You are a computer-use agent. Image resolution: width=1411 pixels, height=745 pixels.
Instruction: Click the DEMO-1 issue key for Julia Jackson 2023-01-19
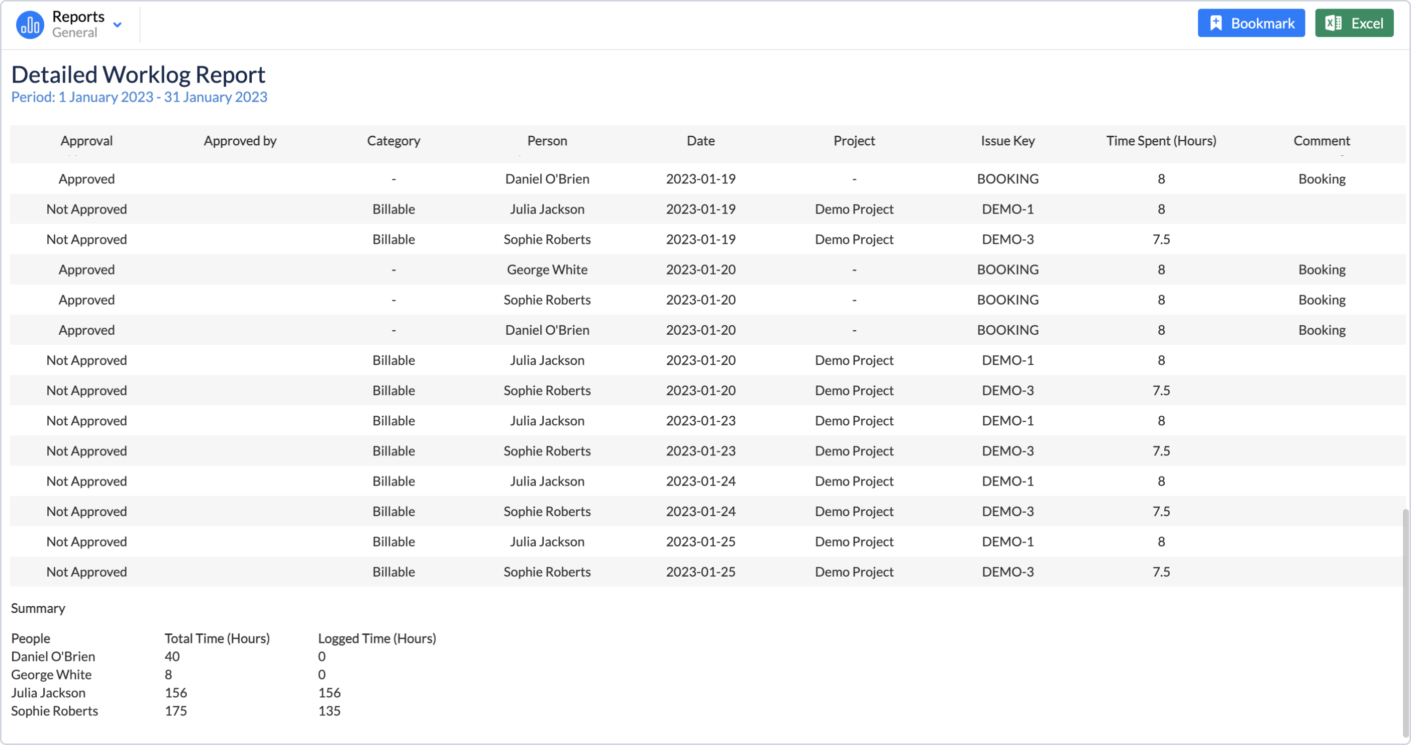[x=1007, y=209]
